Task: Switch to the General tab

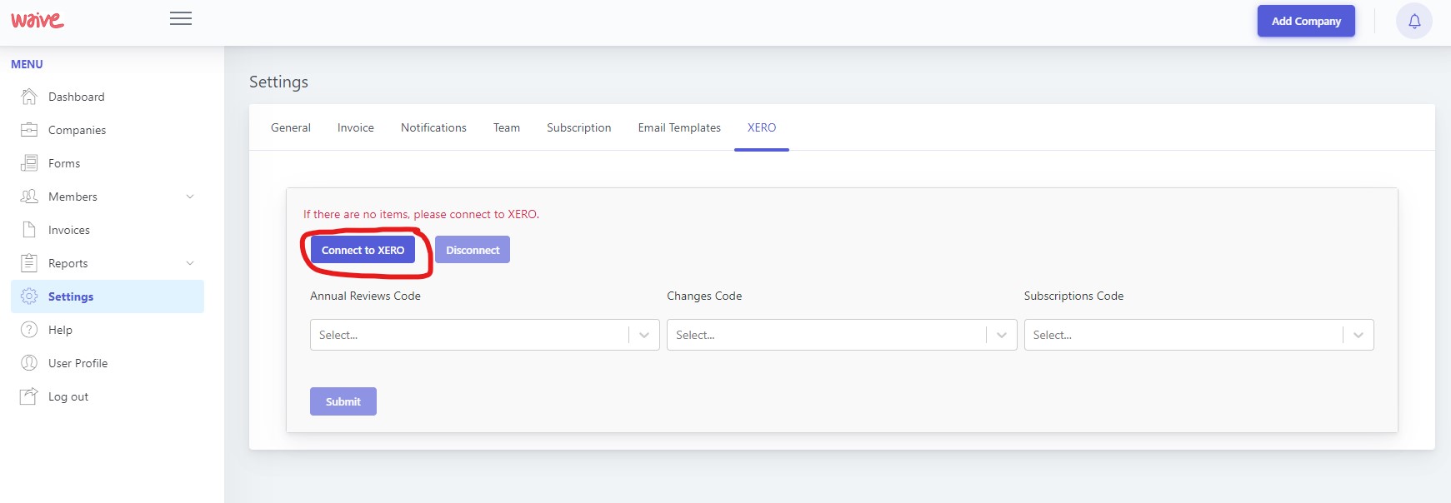Action: click(291, 127)
